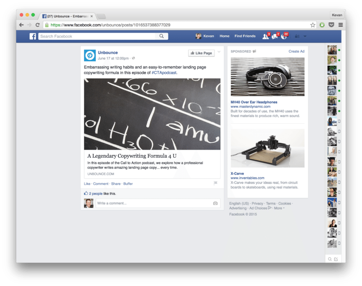Open the Ad Choices footer link

260,208
